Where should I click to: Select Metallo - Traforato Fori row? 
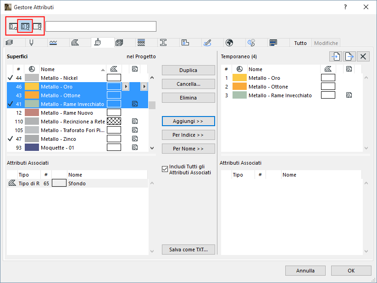(78, 130)
